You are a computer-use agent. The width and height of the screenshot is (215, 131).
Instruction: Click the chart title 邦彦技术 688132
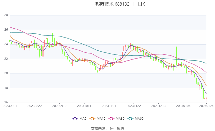click(x=112, y=4)
